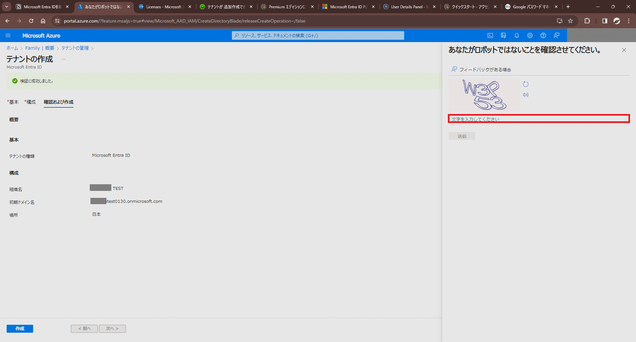This screenshot has height=342, width=636.
Task: Click the Microsoft Entra ID tenant type value
Action: 111,155
